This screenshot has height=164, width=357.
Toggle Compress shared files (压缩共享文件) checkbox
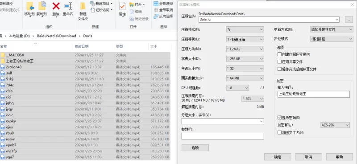pyautogui.click(x=279, y=61)
